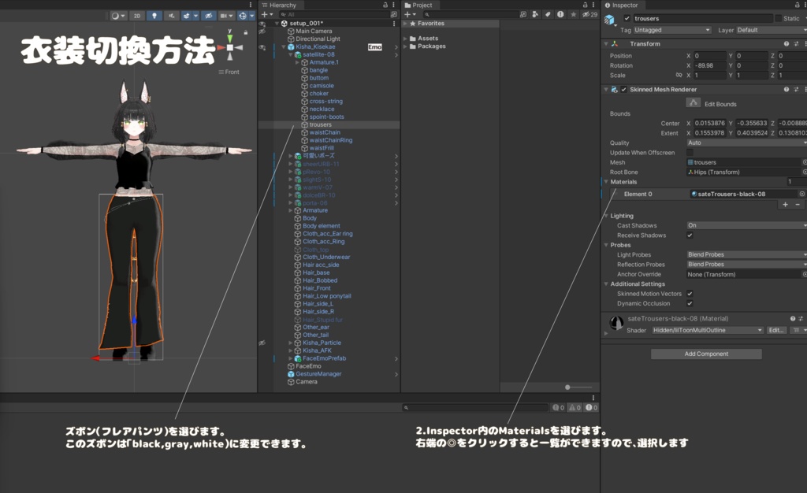Open Project create plus menu
Screen dimensions: 807x493
tap(410, 14)
